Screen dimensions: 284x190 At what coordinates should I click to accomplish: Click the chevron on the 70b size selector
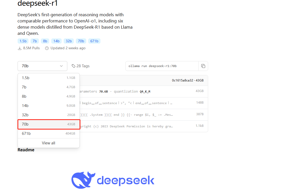pos(62,66)
